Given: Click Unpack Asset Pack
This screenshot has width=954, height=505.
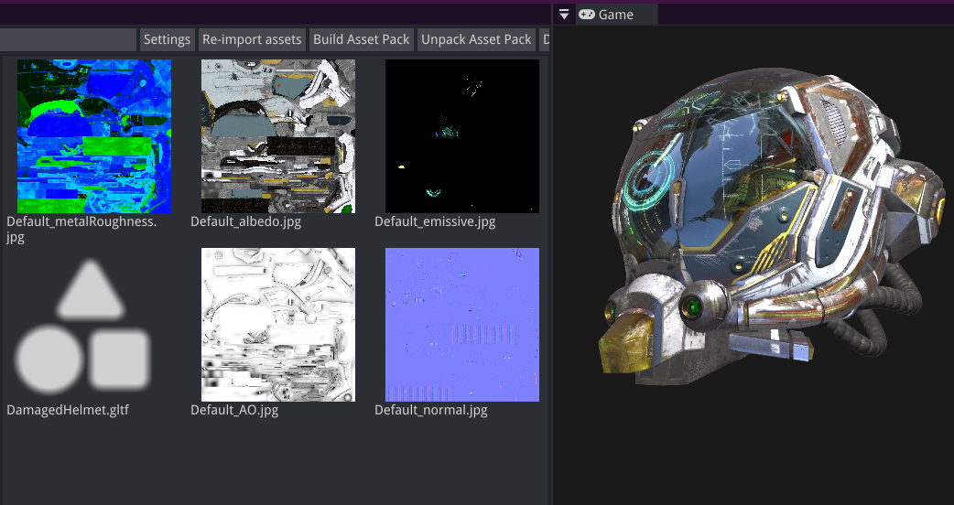Looking at the screenshot, I should coord(476,39).
